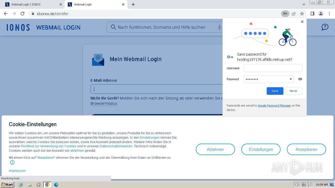Click the inline ablehnen link
The width and height of the screenshot is (335, 188).
pos(77,151)
